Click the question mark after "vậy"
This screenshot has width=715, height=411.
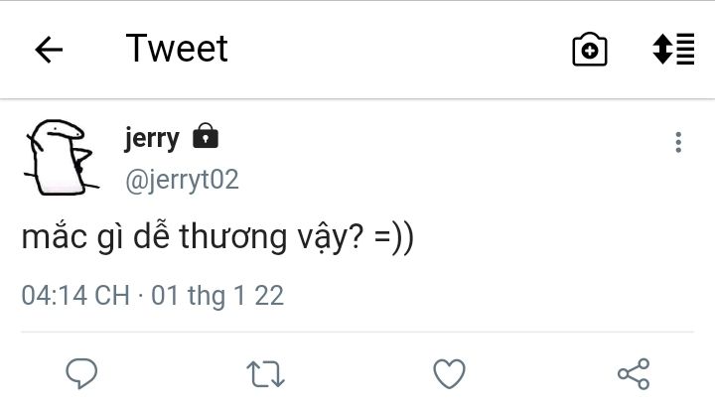[x=355, y=240]
